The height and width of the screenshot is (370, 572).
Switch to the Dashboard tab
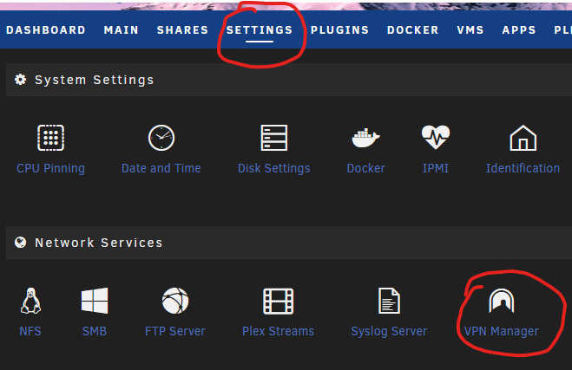tap(46, 29)
